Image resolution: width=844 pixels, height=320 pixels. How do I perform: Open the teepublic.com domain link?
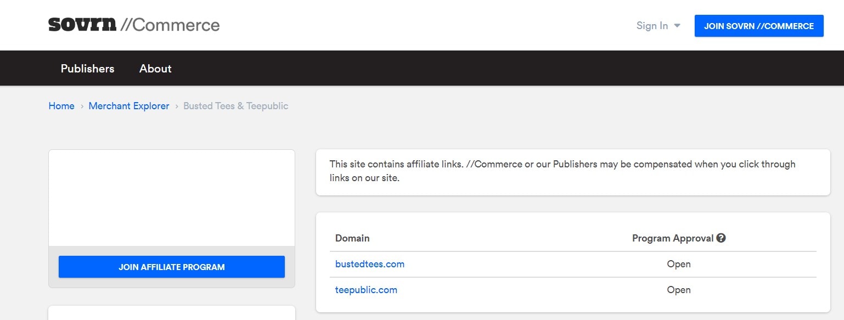366,290
